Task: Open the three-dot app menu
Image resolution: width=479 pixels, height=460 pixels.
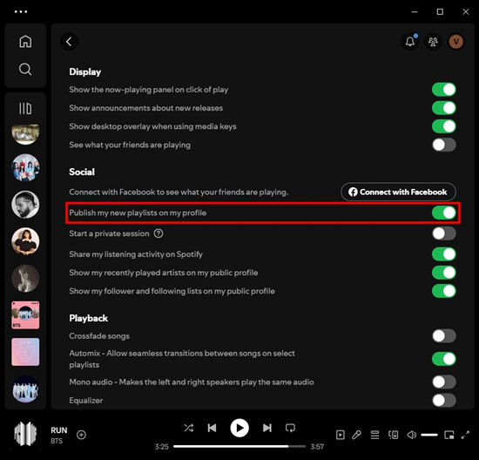Action: click(21, 11)
